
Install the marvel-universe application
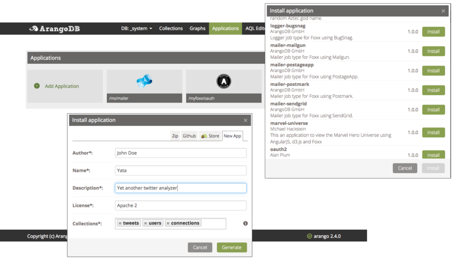point(433,133)
